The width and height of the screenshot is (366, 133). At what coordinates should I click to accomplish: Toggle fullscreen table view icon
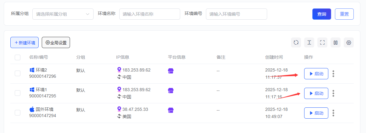pyautogui.click(x=322, y=42)
